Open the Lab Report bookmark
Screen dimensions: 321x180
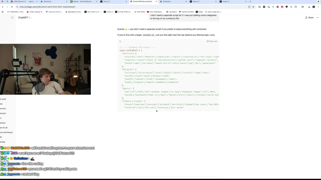click(x=172, y=12)
